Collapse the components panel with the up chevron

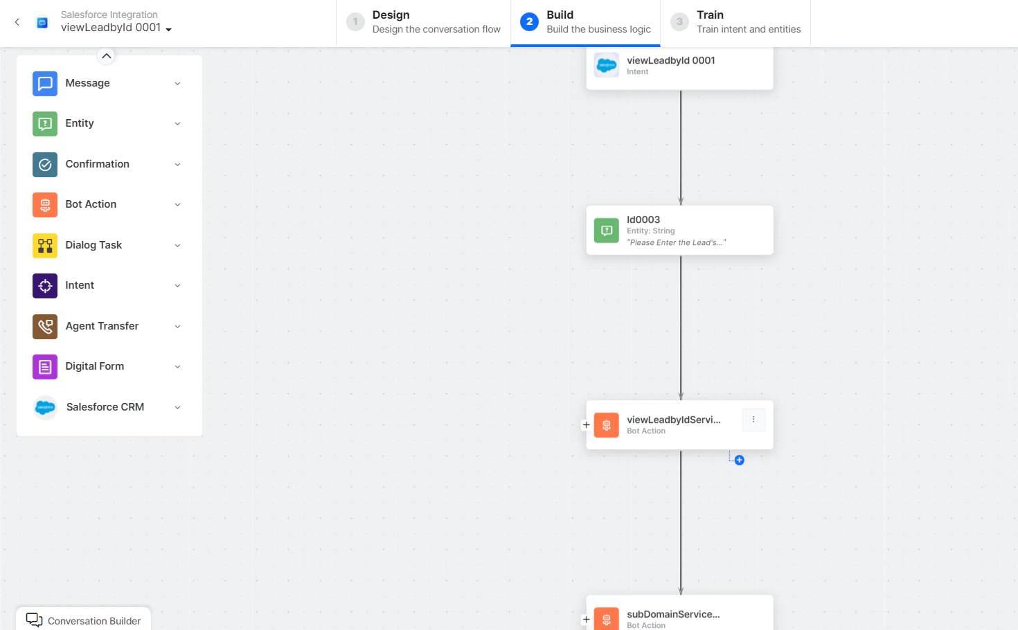click(106, 56)
